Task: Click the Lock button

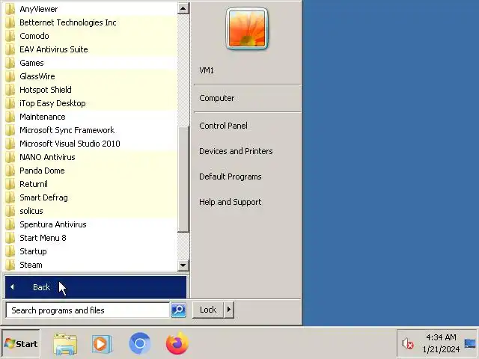Action: 208,310
